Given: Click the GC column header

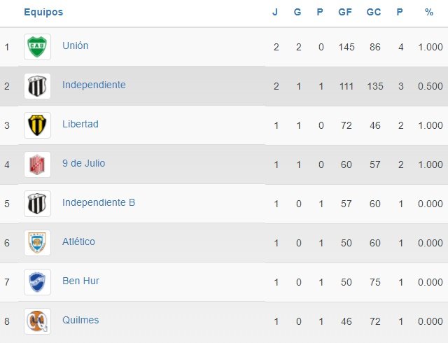Looking at the screenshot, I should pyautogui.click(x=374, y=12).
